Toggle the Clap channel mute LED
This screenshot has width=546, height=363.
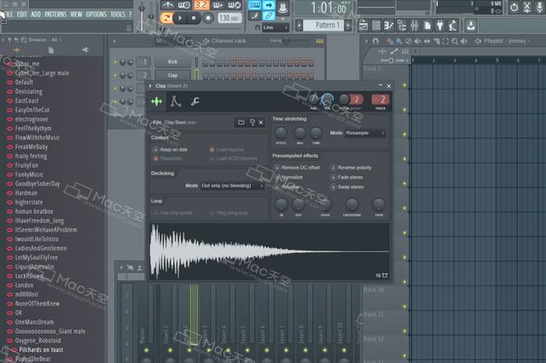coord(115,75)
